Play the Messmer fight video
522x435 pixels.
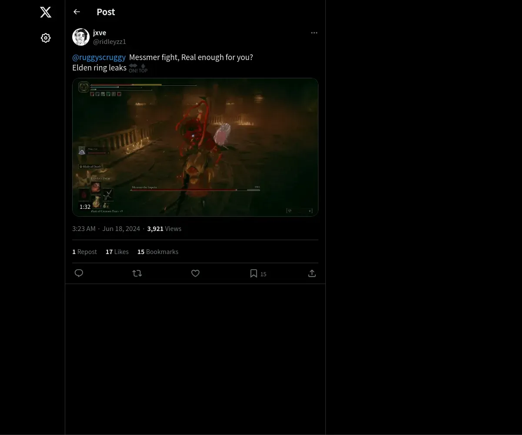coord(195,147)
